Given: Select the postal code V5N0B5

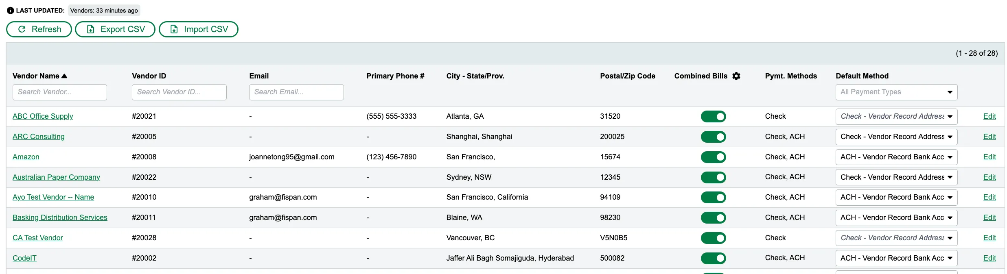Looking at the screenshot, I should (x=613, y=238).
